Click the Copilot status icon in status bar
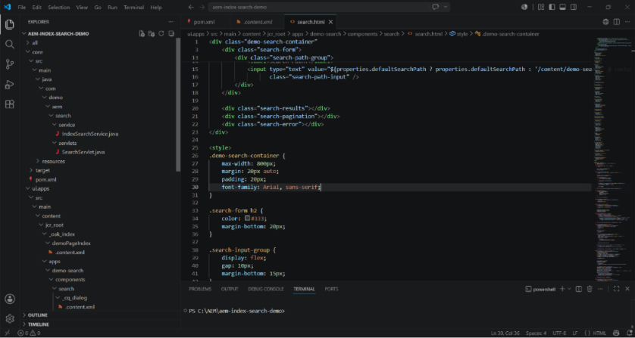 615,333
